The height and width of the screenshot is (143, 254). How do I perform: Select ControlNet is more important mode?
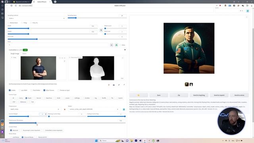tap(52, 130)
